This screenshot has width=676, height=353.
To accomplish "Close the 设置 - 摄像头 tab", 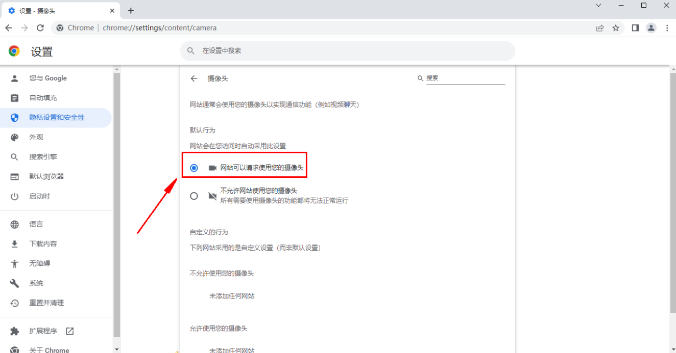I will pos(112,10).
